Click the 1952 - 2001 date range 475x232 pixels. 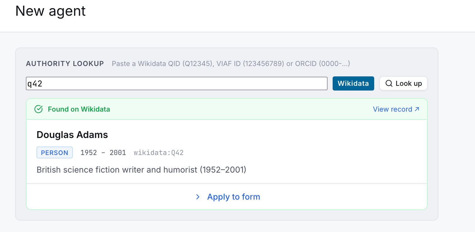(103, 153)
